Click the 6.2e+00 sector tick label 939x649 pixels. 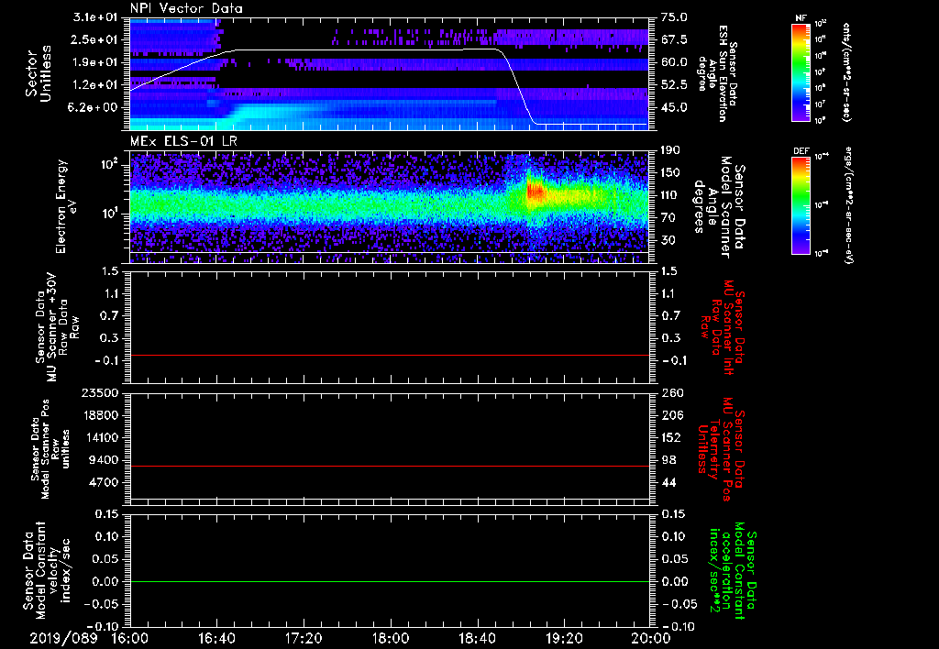pyautogui.click(x=93, y=108)
